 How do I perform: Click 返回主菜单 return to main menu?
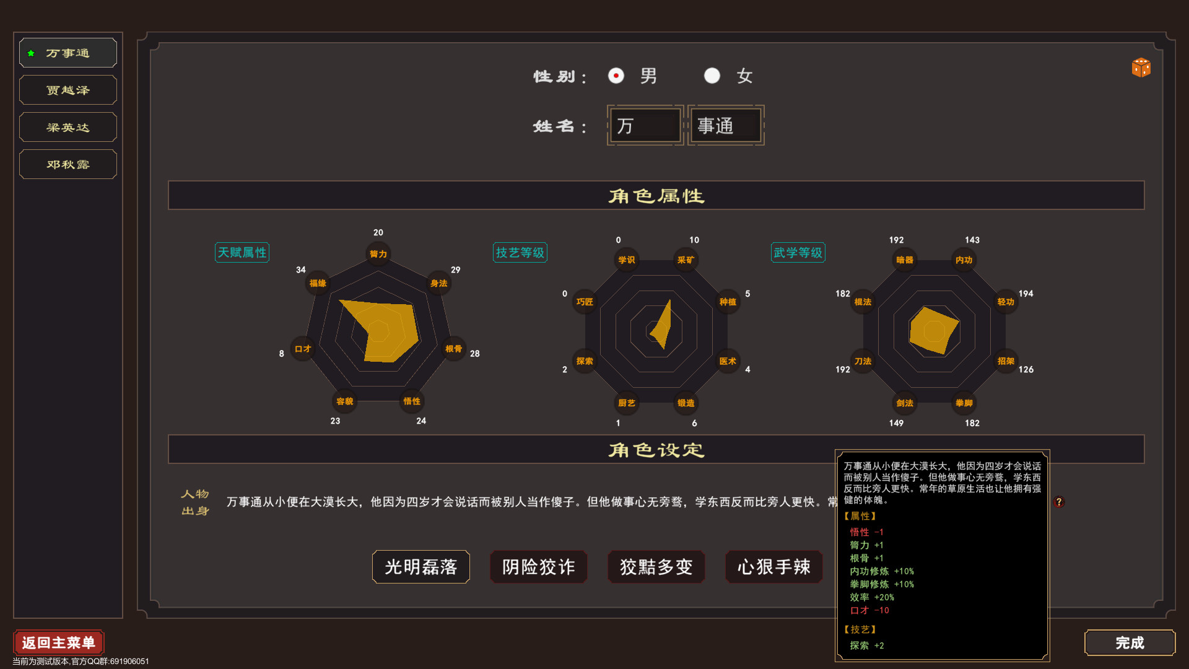pos(59,642)
